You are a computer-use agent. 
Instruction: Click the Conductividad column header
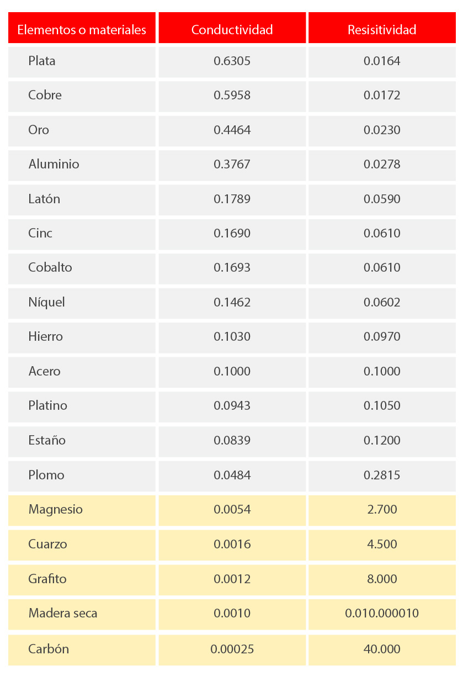click(x=232, y=28)
